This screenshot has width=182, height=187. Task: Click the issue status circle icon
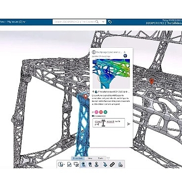tap(93, 52)
